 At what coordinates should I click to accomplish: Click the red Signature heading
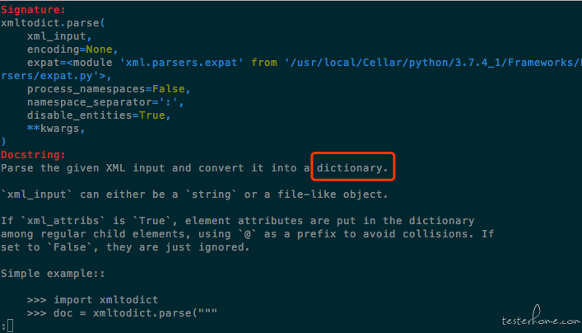pyautogui.click(x=33, y=10)
